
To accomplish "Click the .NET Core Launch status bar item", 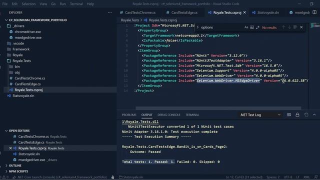I will point(60,177).
